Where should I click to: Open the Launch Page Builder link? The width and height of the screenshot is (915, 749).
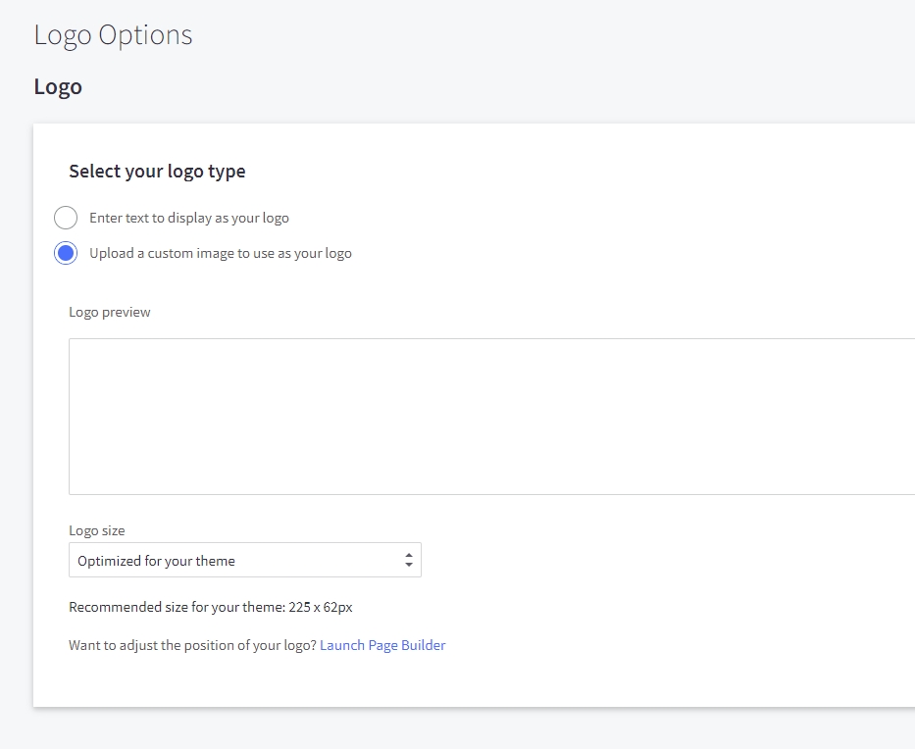point(382,645)
